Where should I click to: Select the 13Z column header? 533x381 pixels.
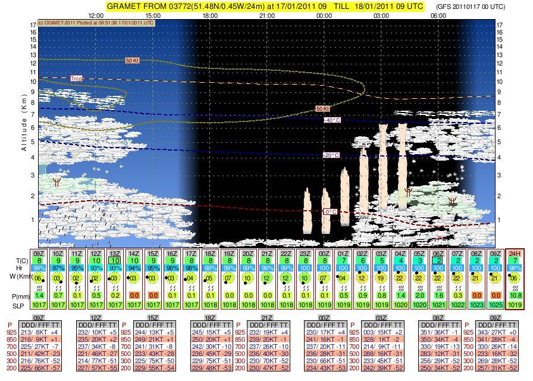[114, 252]
